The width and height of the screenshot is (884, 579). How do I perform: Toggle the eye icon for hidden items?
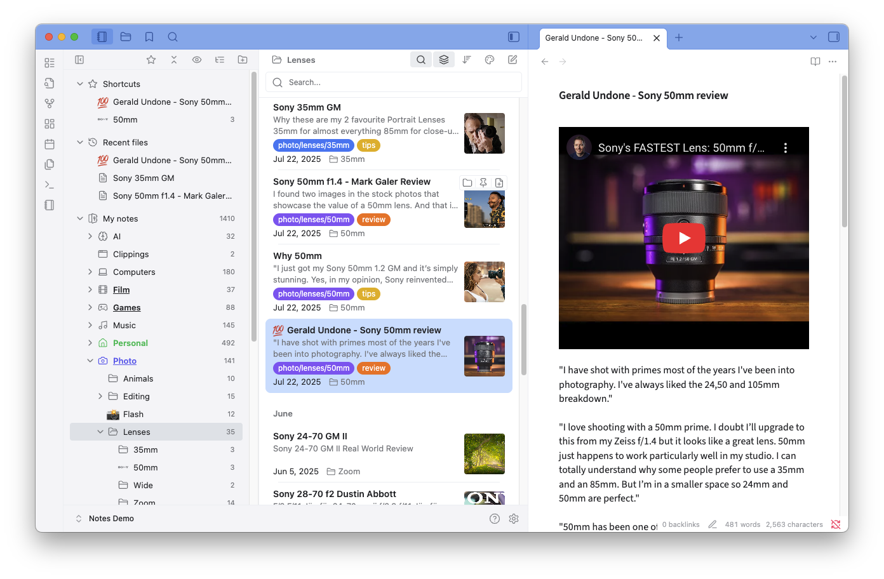197,60
